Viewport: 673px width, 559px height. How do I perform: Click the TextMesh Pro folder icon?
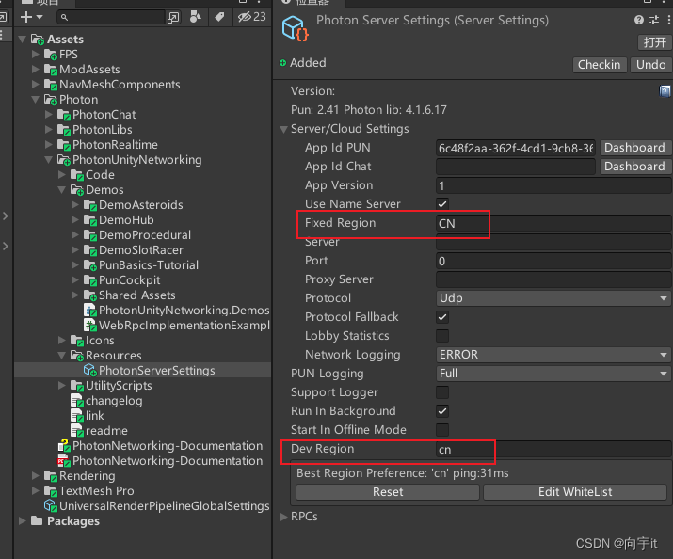tap(50, 491)
